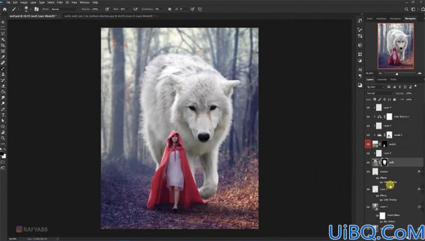
Task: Click the Home icon in options bar
Action: [x=5, y=9]
